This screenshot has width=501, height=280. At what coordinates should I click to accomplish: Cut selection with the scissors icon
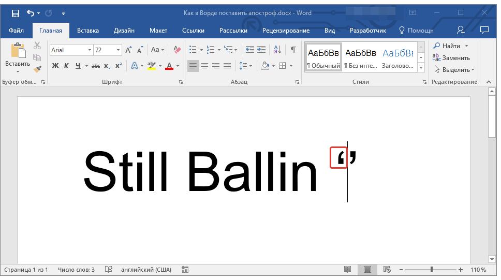pos(37,46)
